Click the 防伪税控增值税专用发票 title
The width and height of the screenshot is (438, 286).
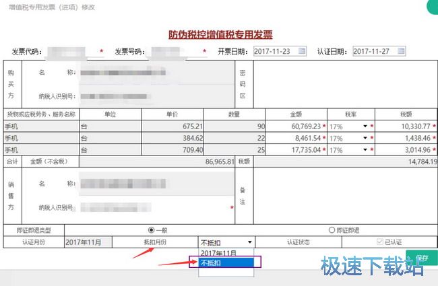tap(220, 34)
